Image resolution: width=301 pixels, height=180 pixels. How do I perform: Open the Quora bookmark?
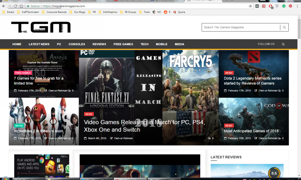tap(179, 12)
